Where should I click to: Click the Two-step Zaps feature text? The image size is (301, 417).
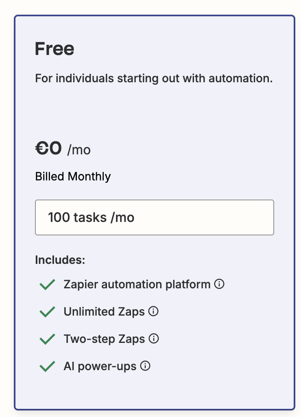tap(104, 338)
